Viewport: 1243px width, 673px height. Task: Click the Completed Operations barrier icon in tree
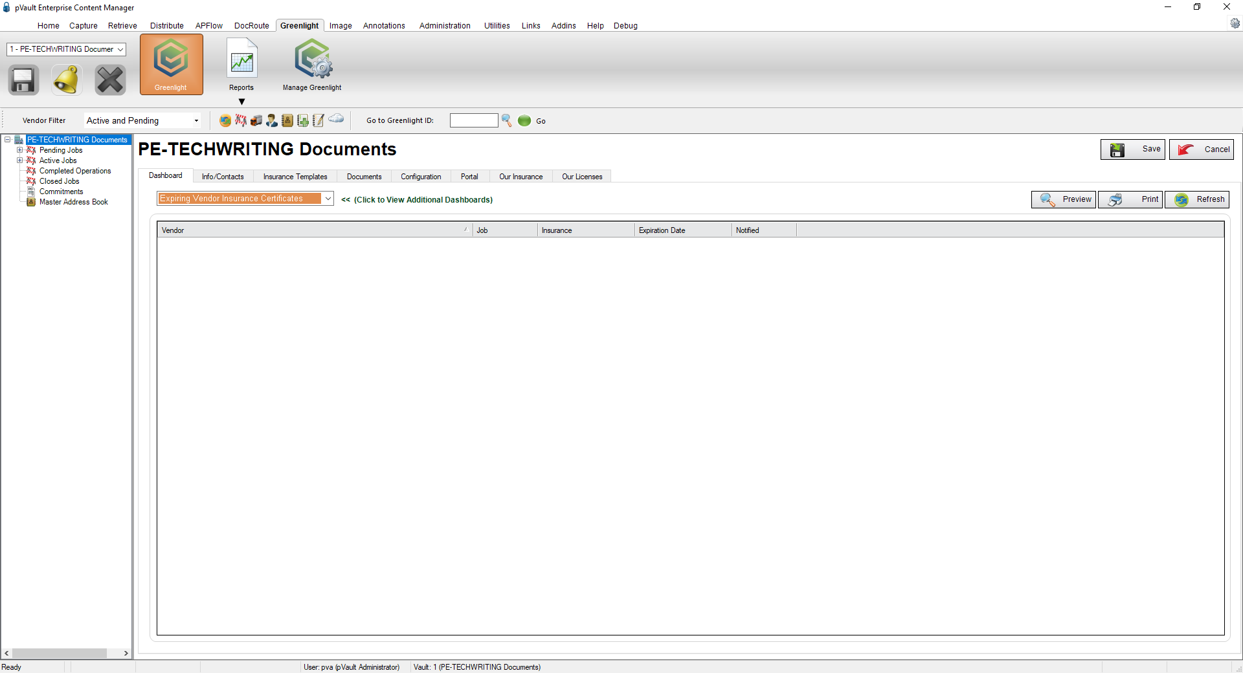(x=31, y=171)
